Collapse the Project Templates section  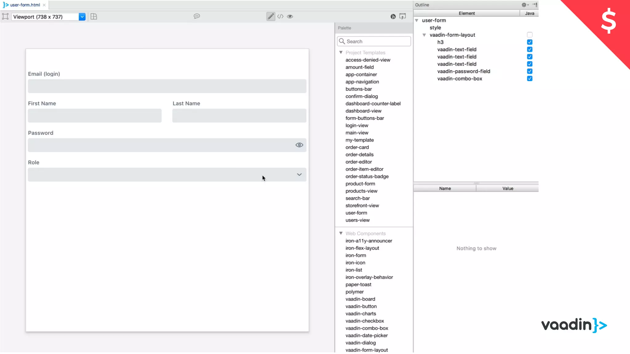pyautogui.click(x=341, y=53)
